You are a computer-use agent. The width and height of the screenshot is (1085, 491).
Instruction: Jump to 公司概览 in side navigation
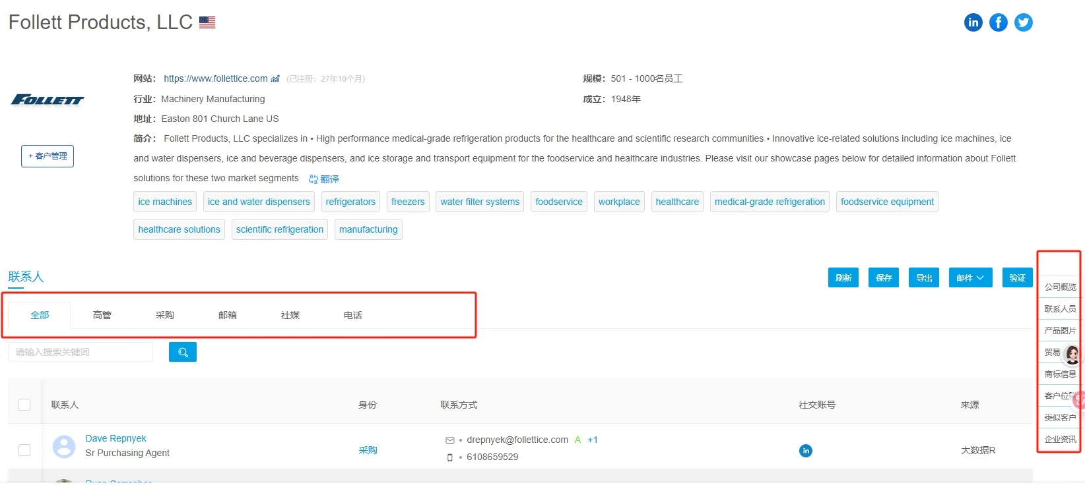[x=1060, y=287]
